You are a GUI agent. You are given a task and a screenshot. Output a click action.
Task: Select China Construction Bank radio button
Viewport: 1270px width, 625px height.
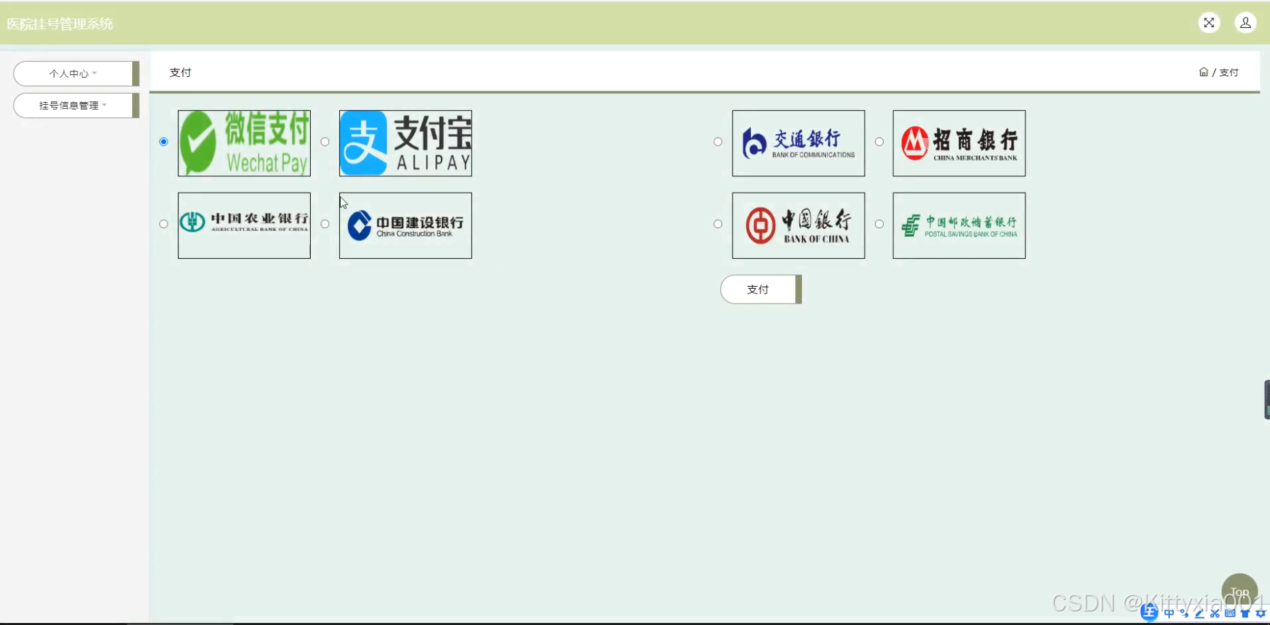pyautogui.click(x=325, y=224)
